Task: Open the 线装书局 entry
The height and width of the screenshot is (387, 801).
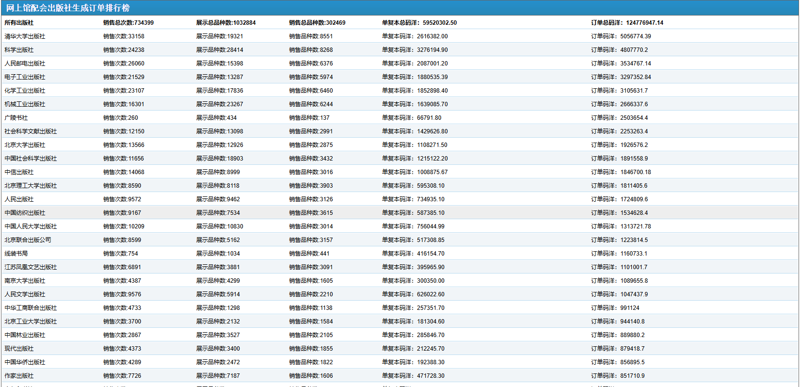Action: click(16, 254)
